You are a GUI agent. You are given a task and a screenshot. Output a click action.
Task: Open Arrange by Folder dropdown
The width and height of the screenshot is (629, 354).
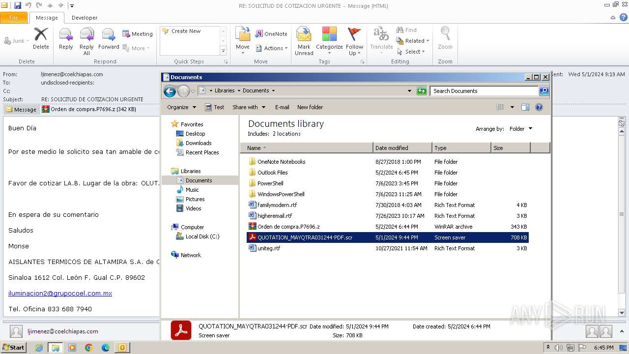(521, 129)
